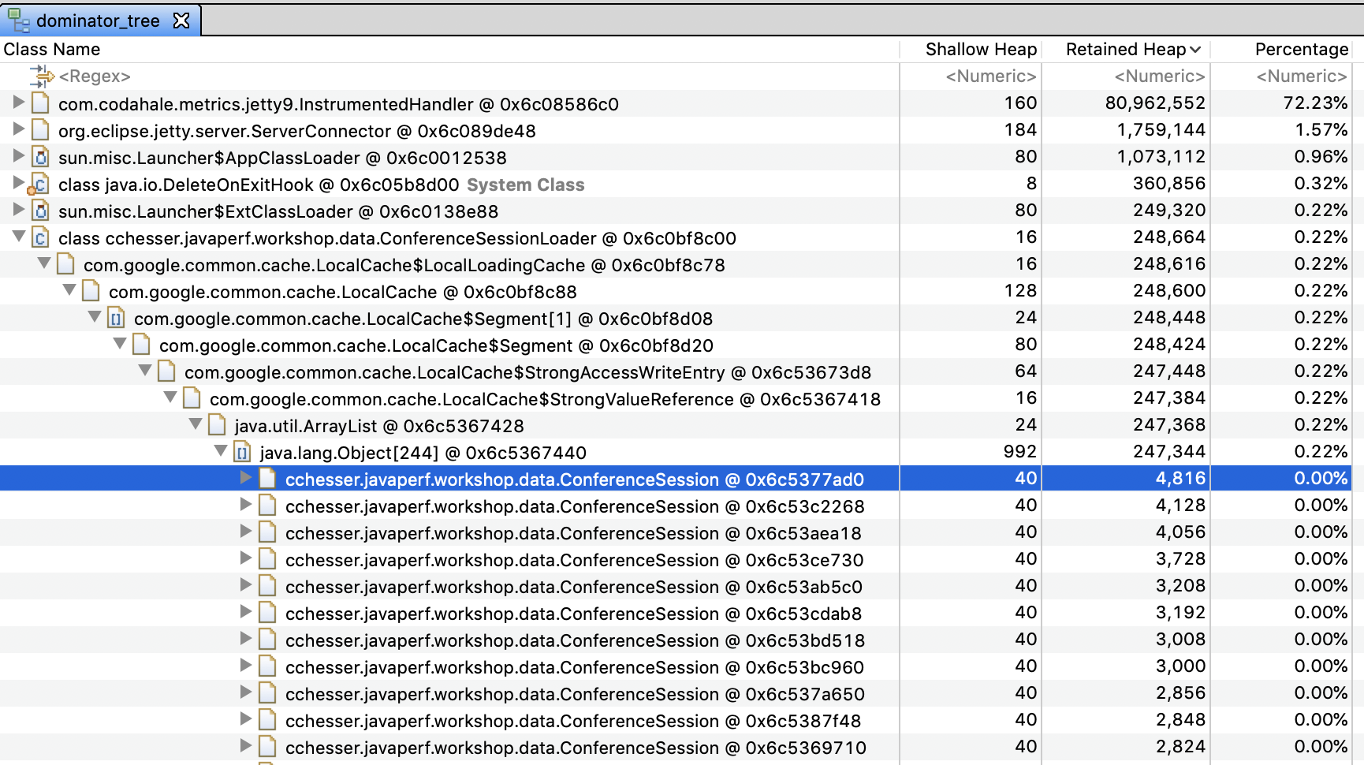Click the dominator_tree tab icon
The image size is (1364, 765).
click(x=19, y=21)
